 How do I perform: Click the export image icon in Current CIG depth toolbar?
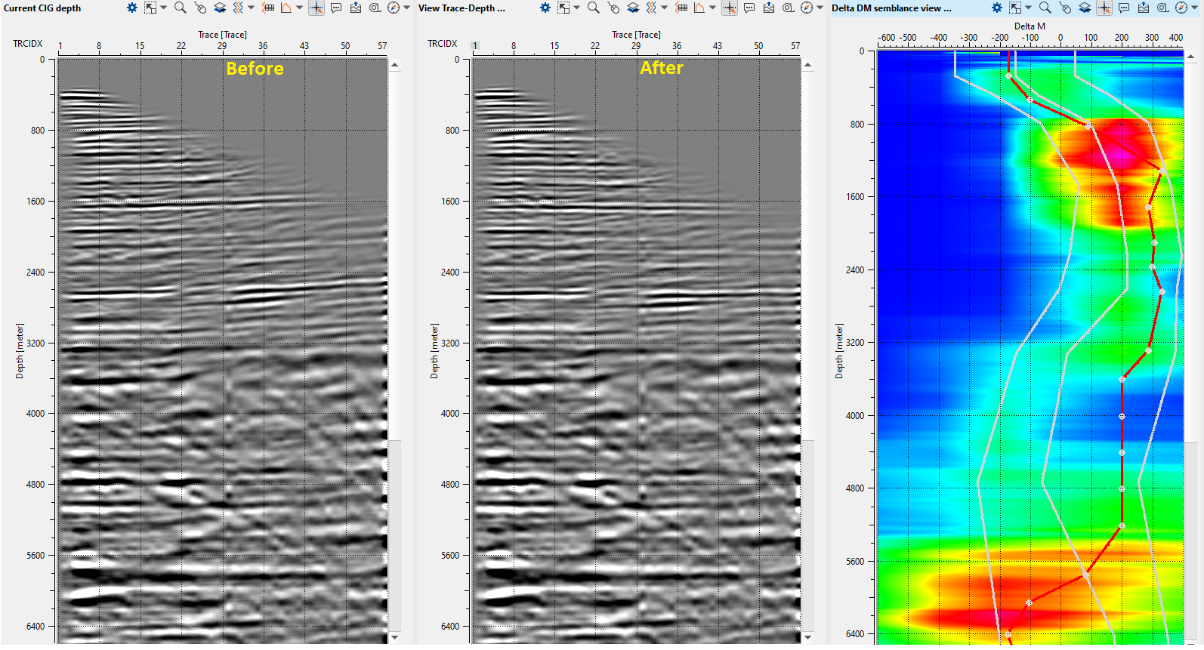pos(356,8)
